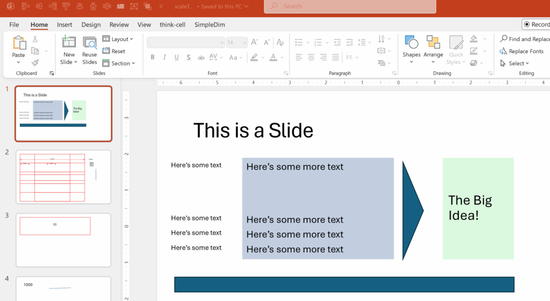Toggle Bold formatting
This screenshot has height=301, width=550.
click(x=153, y=57)
